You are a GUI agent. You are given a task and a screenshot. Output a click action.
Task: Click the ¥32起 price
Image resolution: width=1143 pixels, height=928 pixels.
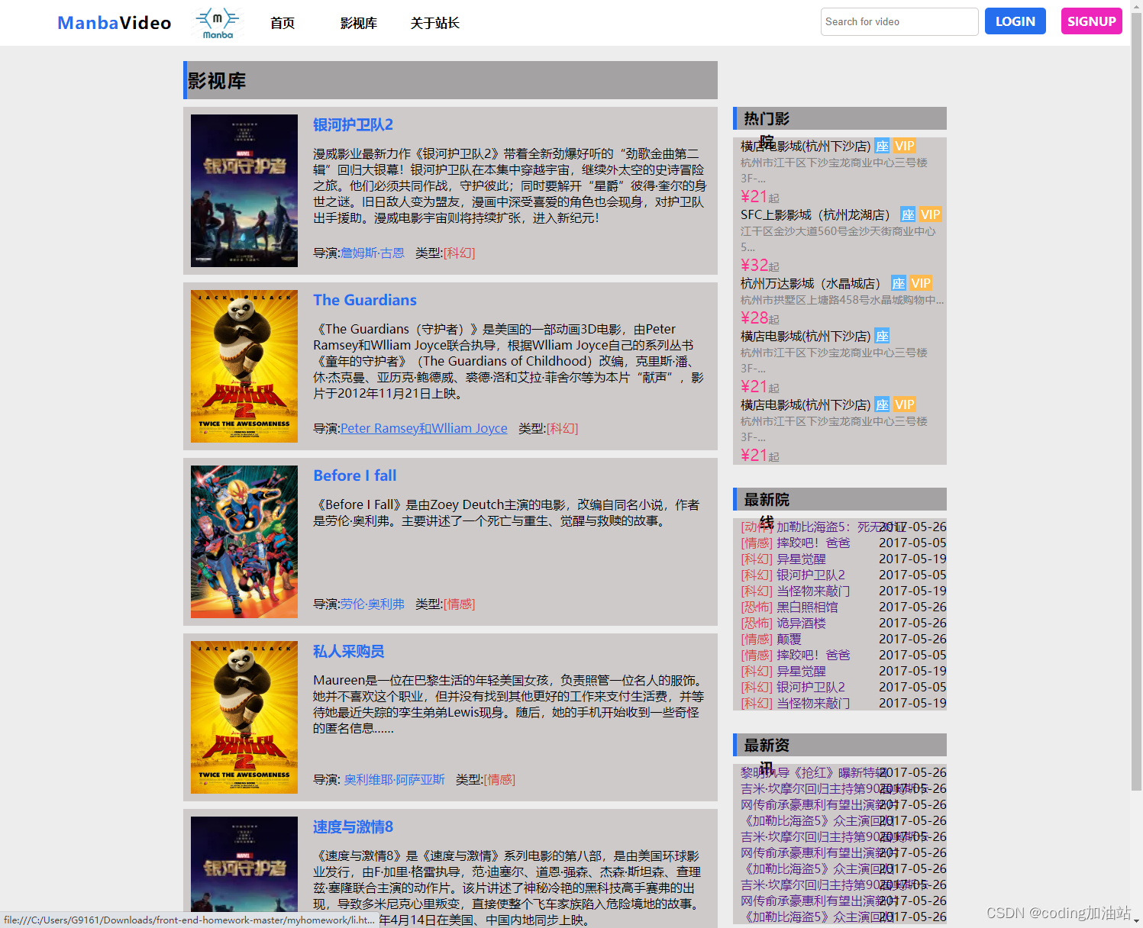(760, 265)
